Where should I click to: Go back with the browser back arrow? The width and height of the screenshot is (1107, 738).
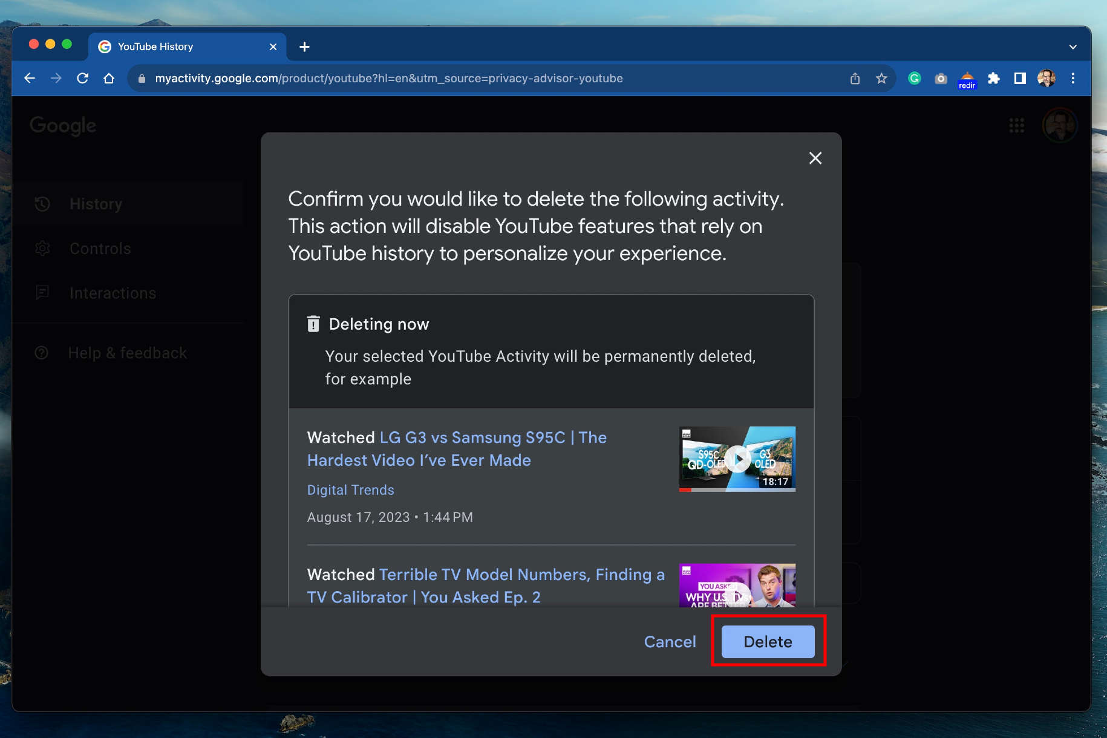point(30,78)
